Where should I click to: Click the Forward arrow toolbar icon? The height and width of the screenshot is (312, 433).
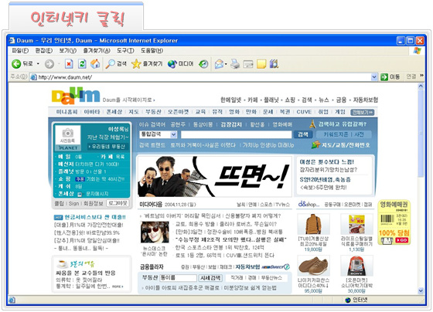coord(49,64)
